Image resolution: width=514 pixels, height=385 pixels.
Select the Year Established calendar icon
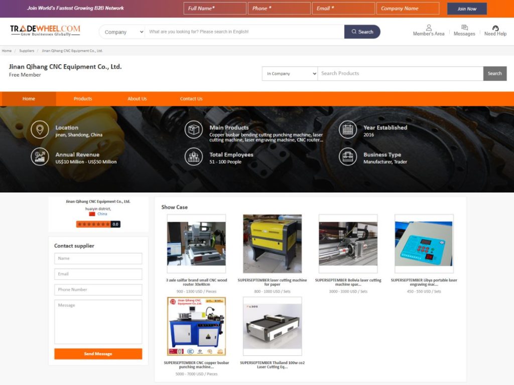[348, 130]
